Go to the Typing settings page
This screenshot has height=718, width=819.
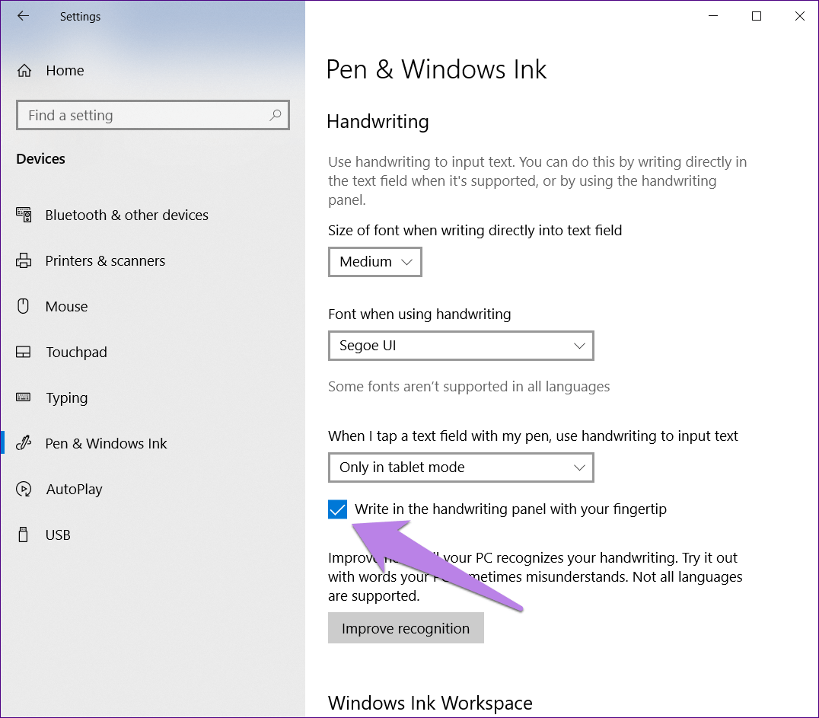pos(67,398)
